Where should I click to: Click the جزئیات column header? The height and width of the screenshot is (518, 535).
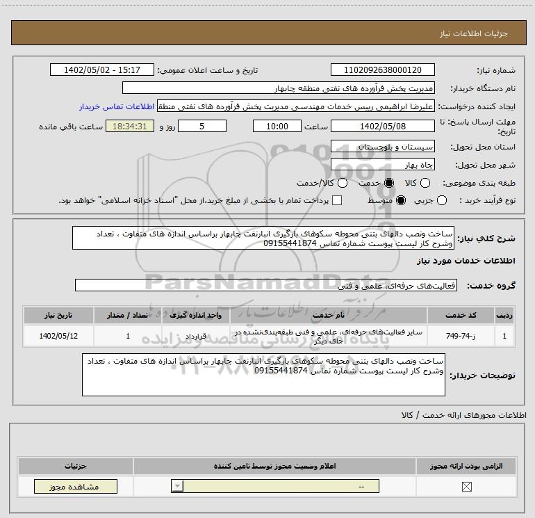pos(76,466)
